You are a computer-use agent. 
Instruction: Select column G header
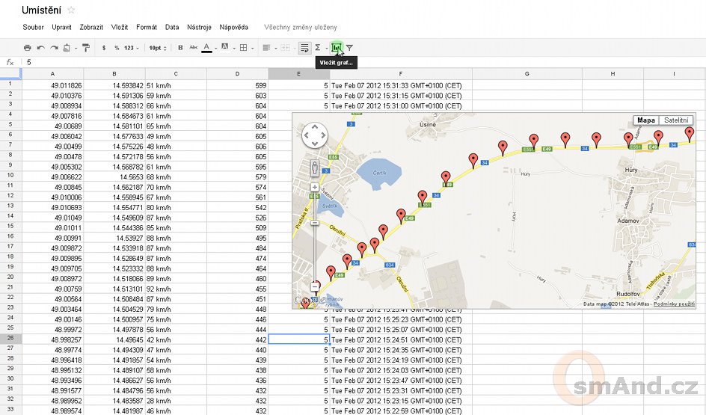click(527, 73)
